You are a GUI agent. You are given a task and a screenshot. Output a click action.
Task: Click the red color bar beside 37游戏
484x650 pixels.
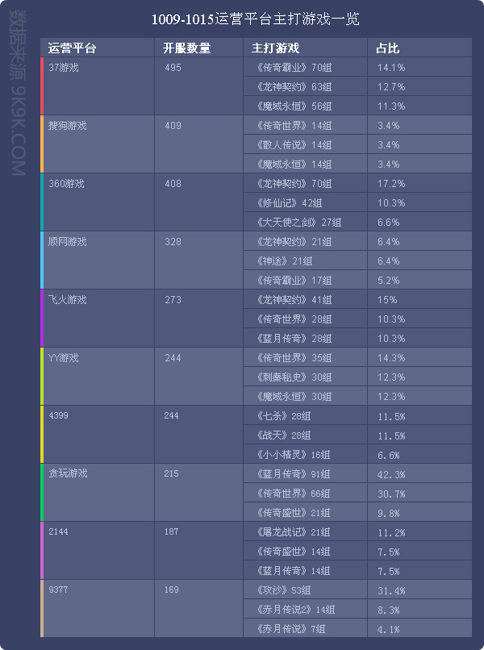coord(42,86)
